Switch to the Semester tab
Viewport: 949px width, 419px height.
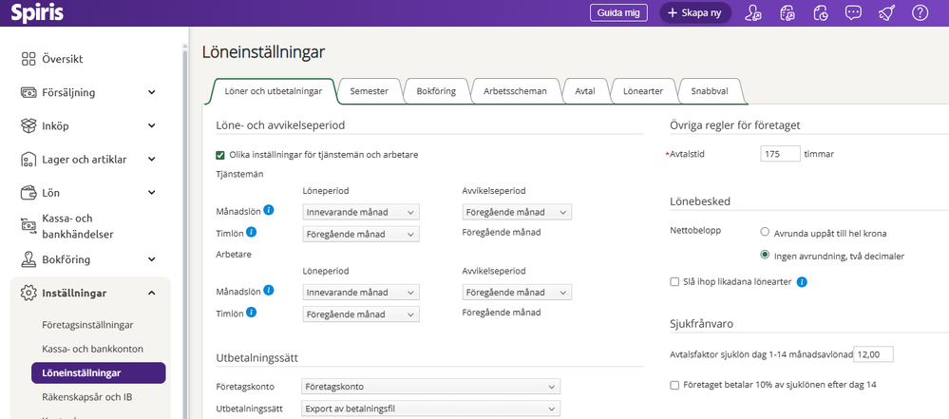click(x=369, y=91)
